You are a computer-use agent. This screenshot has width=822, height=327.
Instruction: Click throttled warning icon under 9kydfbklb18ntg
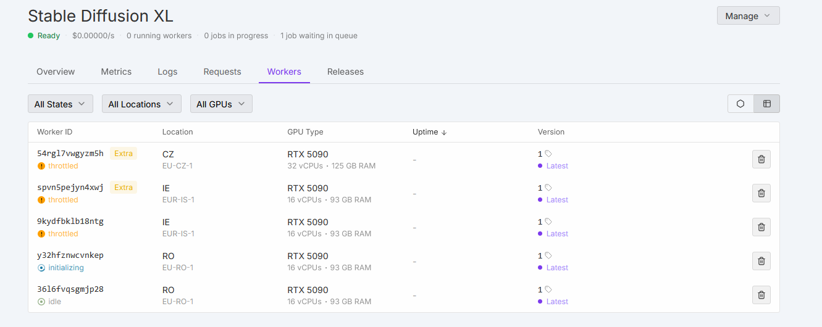point(41,234)
